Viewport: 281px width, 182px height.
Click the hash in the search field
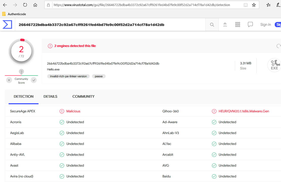point(91,25)
